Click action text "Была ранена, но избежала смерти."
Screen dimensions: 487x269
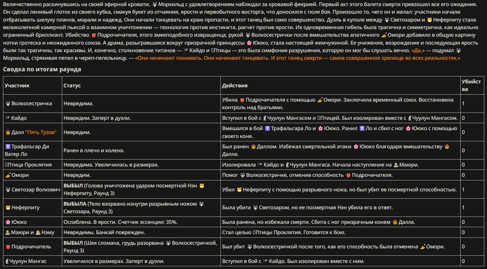(x=266, y=222)
